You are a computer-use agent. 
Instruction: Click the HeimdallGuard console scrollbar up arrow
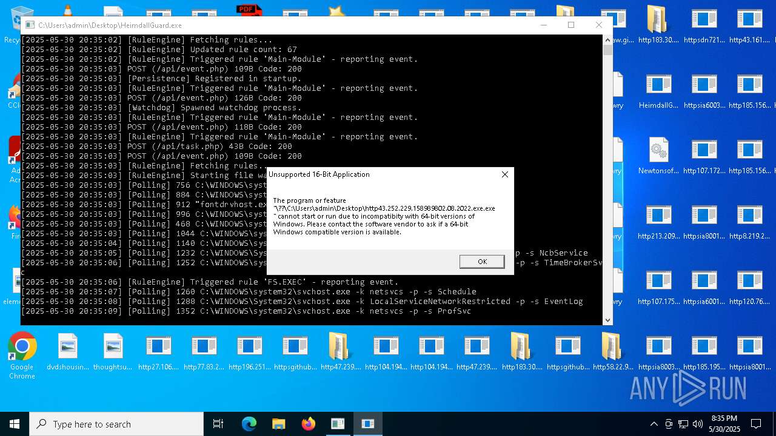pyautogui.click(x=607, y=40)
